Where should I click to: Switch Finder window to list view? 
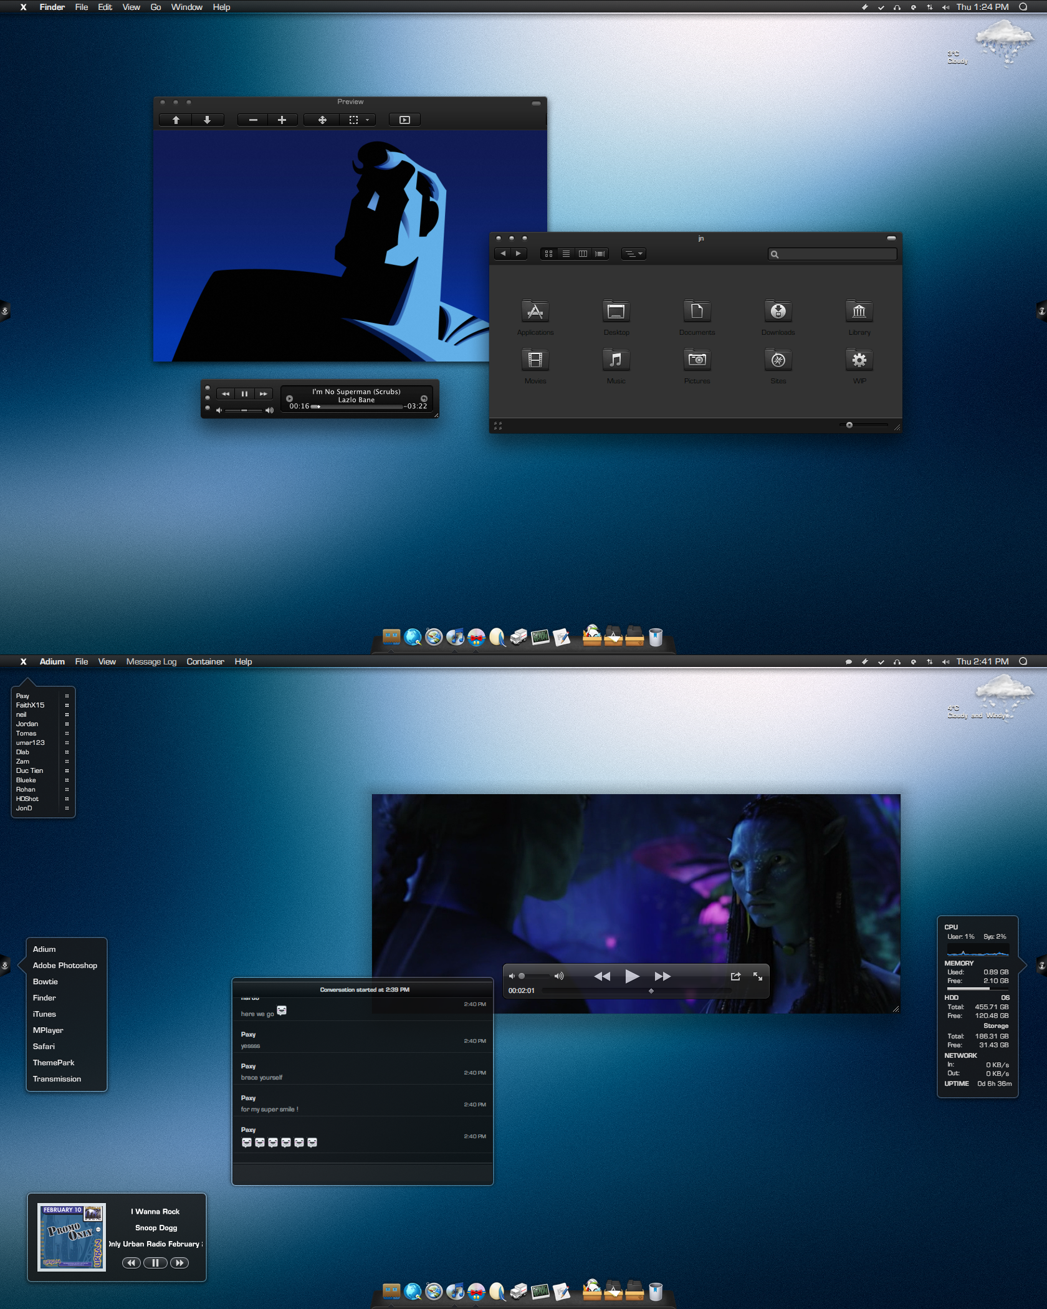pos(566,254)
